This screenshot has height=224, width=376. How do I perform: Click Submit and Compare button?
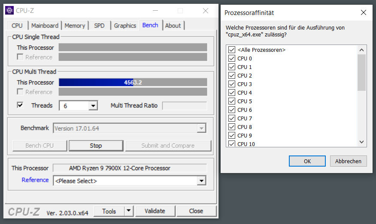168,146
